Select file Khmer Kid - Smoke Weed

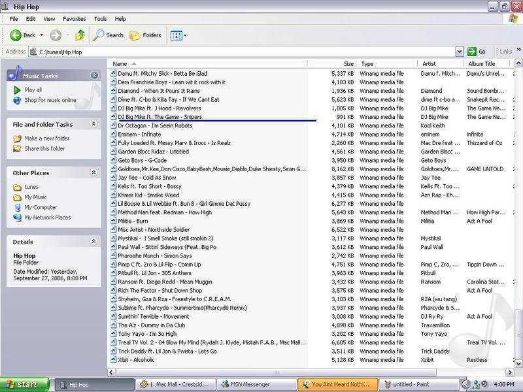coord(148,195)
